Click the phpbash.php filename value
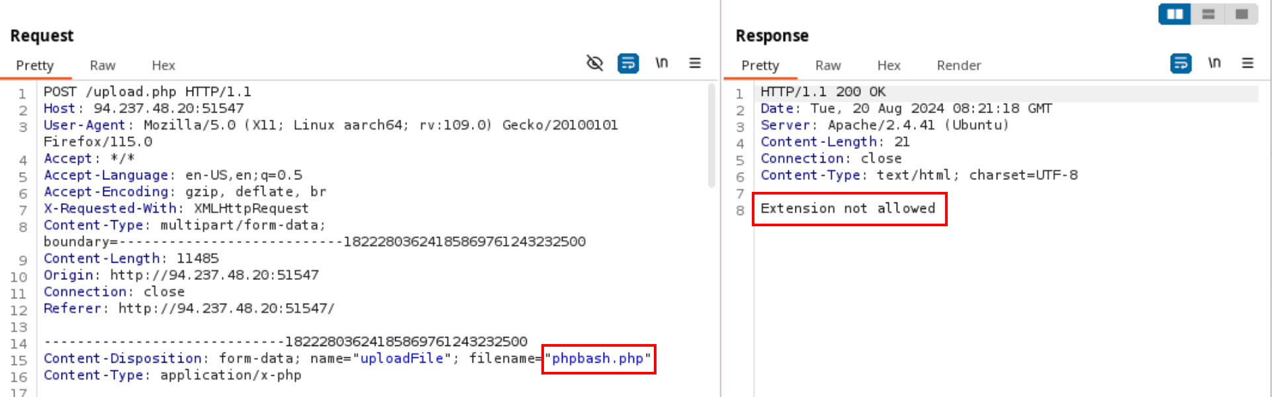Screen dimensions: 1272x397 tap(598, 359)
